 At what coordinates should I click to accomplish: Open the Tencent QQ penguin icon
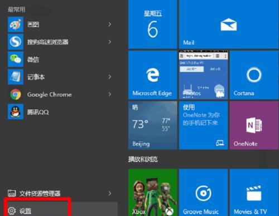tap(16, 112)
